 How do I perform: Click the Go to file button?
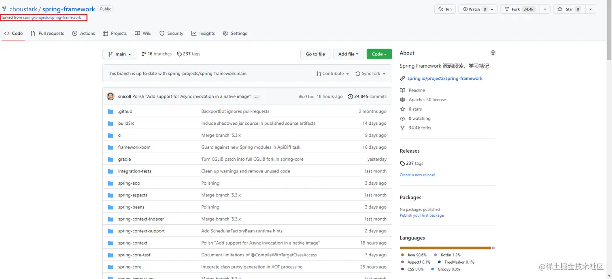(x=315, y=54)
